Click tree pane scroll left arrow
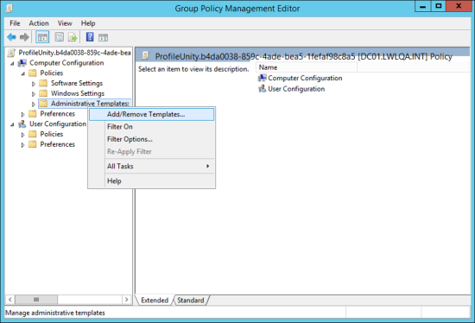This screenshot has height=323, width=475. point(10,300)
